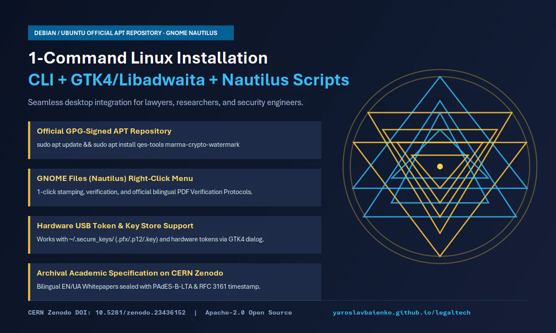
Task: Open the yaroslavbaienko.github.io/legaltech link
Action: point(401,312)
